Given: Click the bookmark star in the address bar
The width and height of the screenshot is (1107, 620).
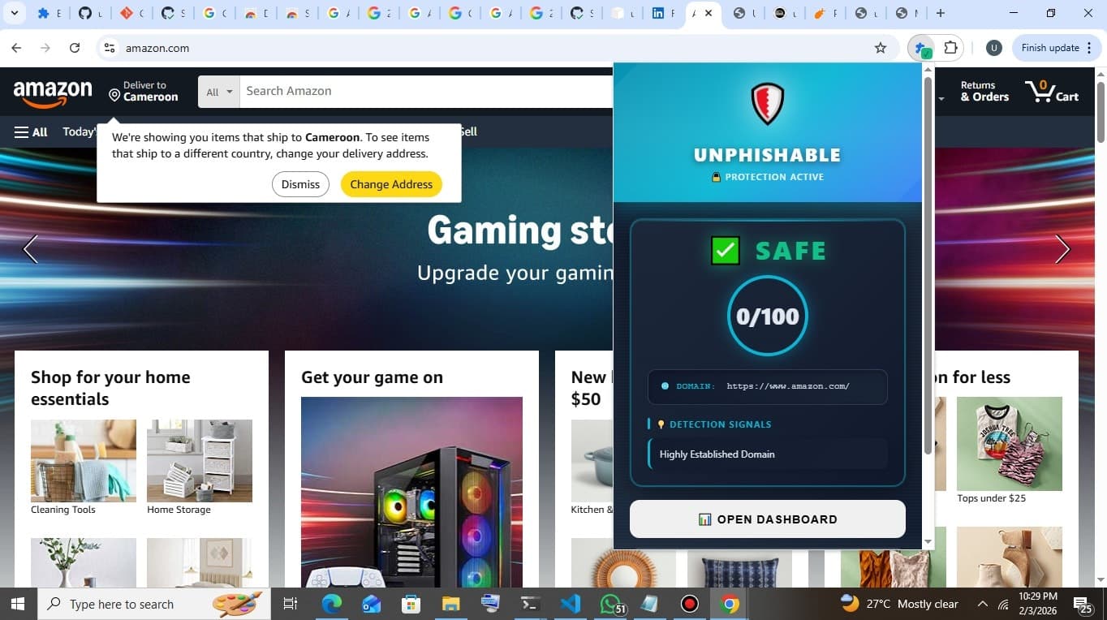Looking at the screenshot, I should [x=880, y=48].
